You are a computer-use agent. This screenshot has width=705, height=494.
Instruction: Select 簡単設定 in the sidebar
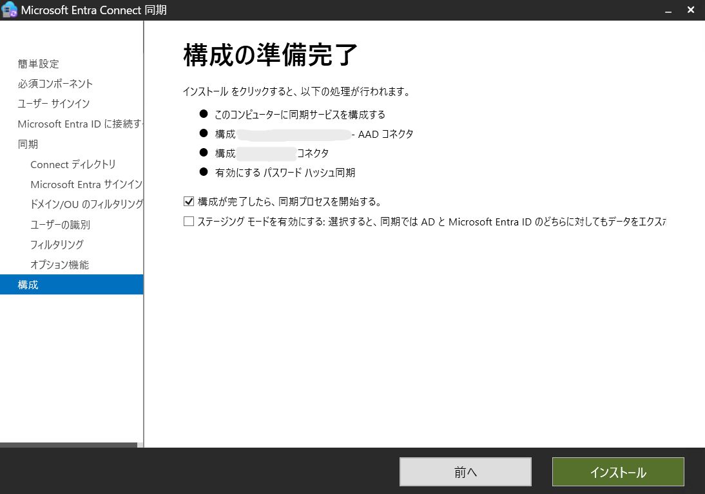(38, 64)
